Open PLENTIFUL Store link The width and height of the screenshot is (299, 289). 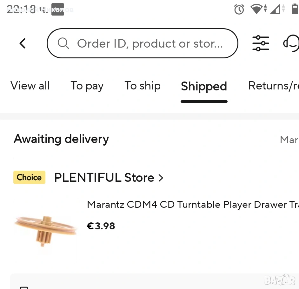(104, 178)
